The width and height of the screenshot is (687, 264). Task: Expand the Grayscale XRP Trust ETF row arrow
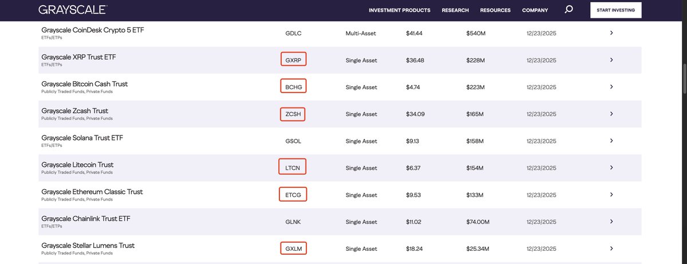pos(611,60)
